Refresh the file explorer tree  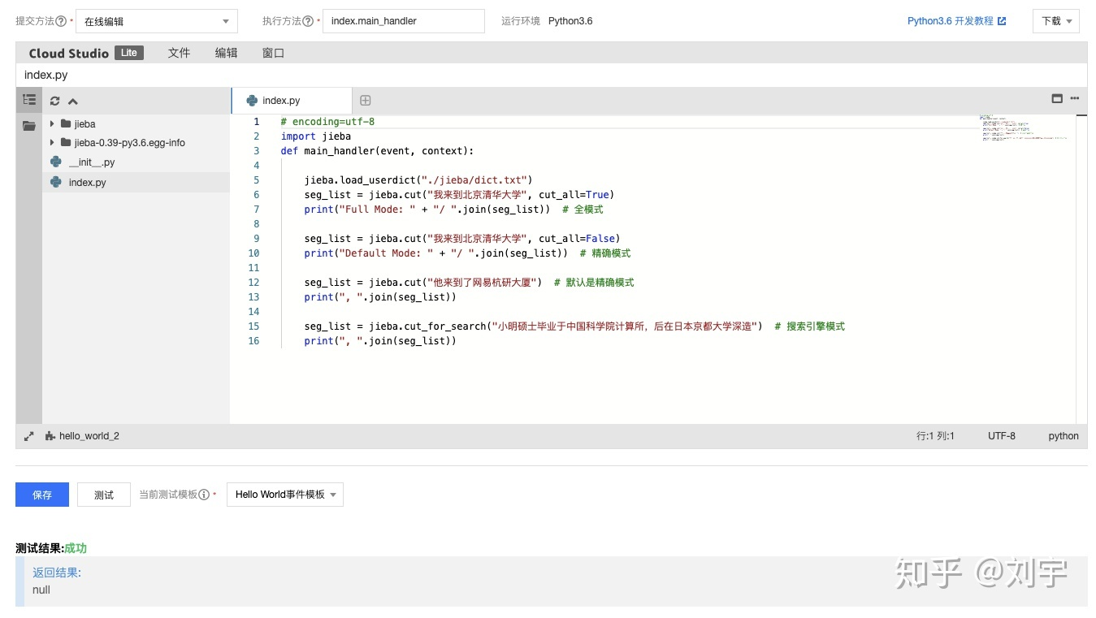click(x=54, y=102)
